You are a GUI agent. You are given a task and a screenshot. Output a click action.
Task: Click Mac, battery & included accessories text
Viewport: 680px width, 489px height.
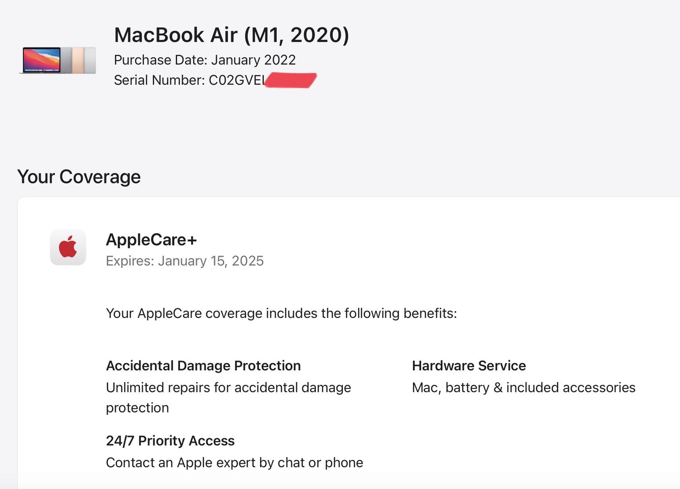click(x=523, y=388)
